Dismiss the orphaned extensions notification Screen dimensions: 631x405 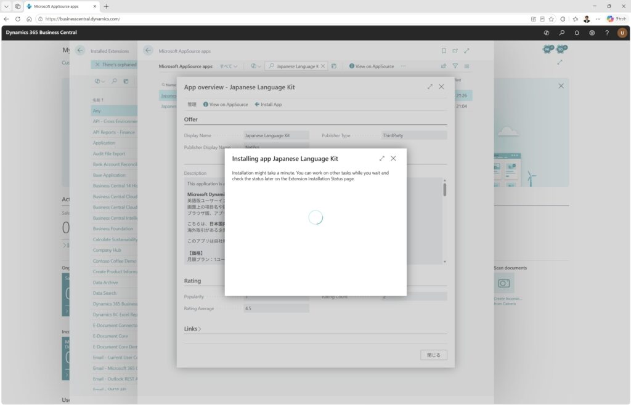[97, 64]
